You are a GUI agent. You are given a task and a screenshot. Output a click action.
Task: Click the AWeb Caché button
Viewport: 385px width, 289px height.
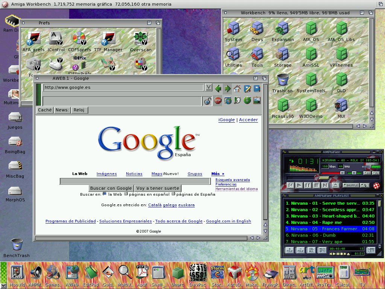[x=45, y=110]
